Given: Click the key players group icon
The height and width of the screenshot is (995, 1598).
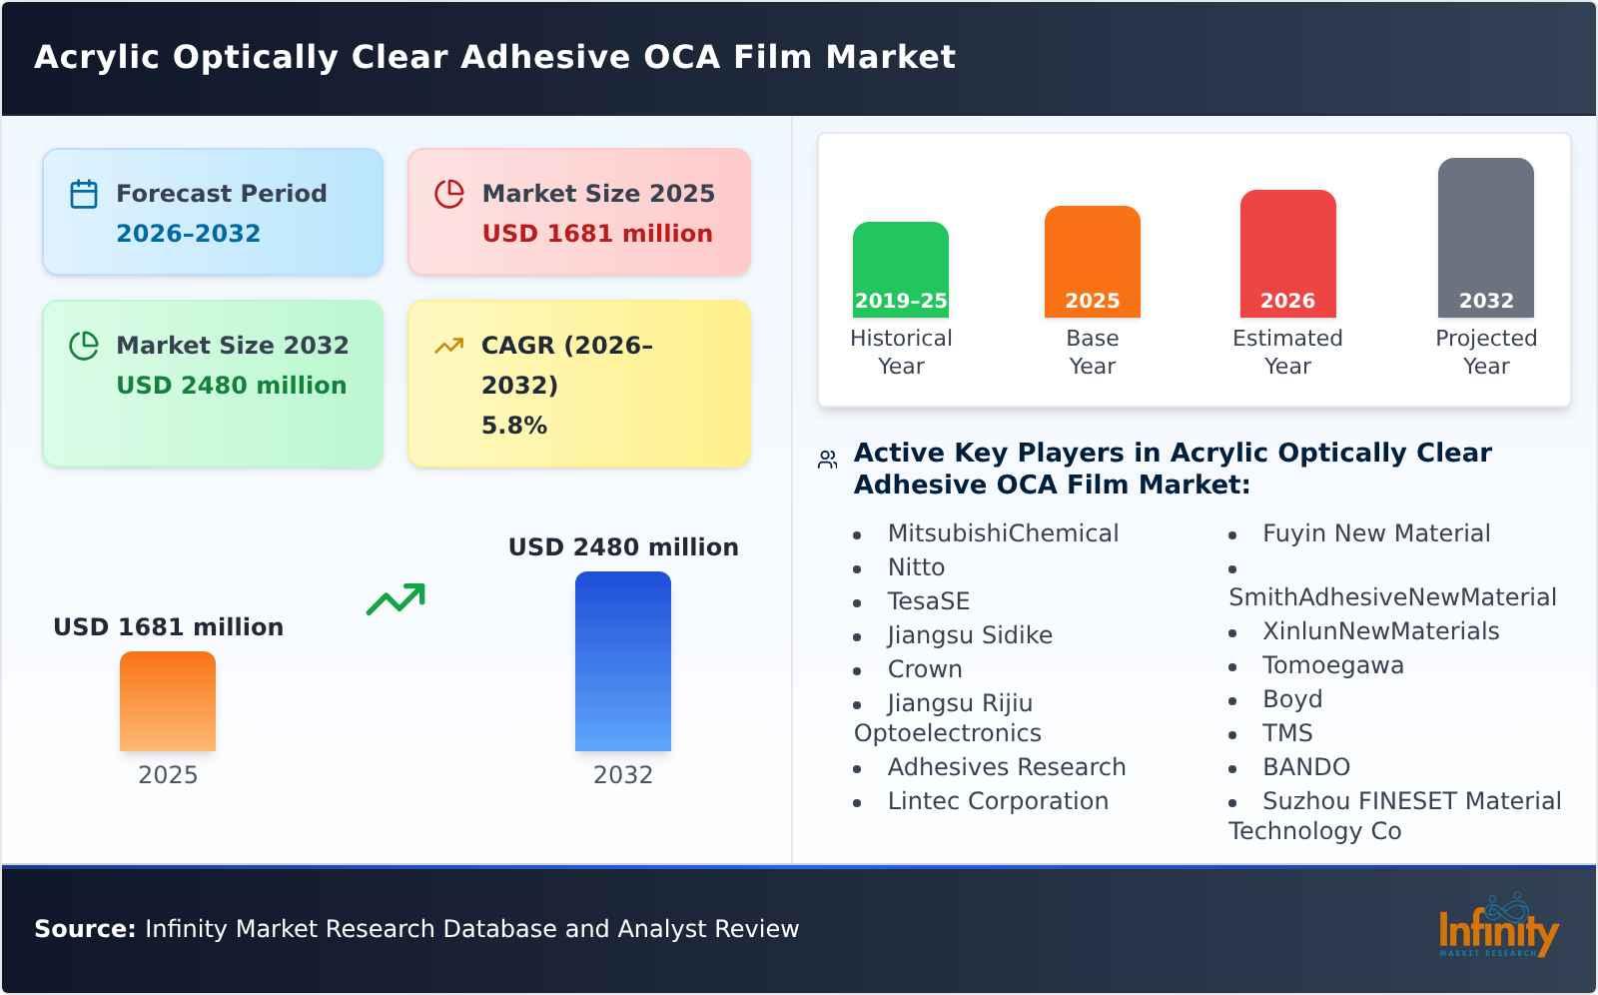Looking at the screenshot, I should [826, 458].
